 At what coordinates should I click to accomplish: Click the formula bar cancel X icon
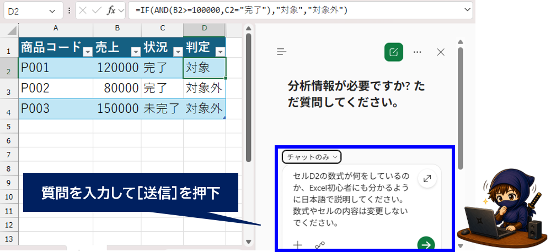click(83, 10)
